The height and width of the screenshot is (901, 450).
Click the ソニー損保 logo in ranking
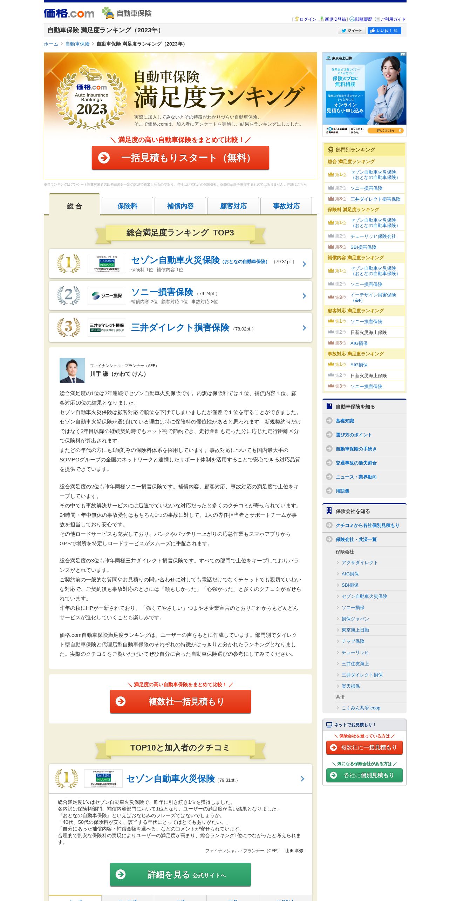tap(107, 295)
